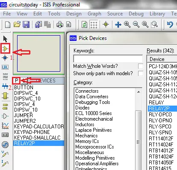
Task: Select the Terminals Mode tool
Action: click(x=5, y=106)
